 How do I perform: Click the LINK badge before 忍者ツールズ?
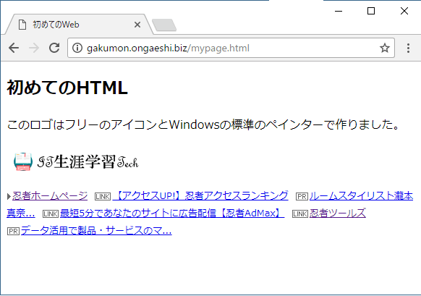click(300, 213)
